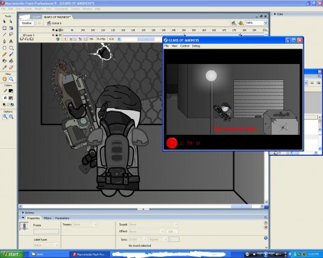
Task: Toggle Layer 1 lock column
Action: click(x=56, y=35)
